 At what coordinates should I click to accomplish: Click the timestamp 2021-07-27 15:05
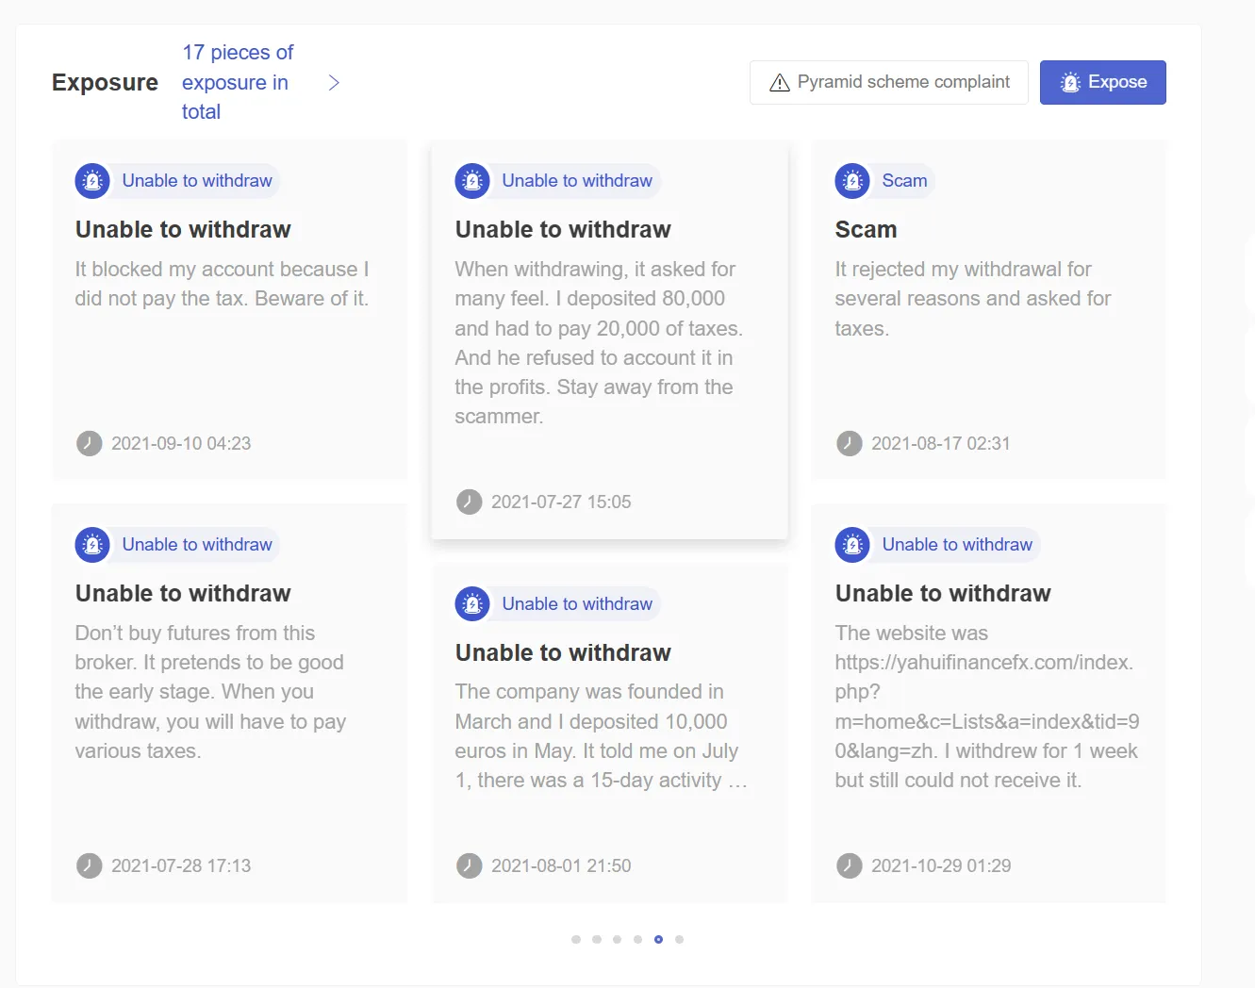pyautogui.click(x=561, y=502)
